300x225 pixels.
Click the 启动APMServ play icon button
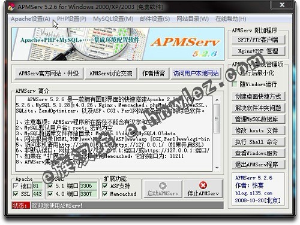click(163, 189)
